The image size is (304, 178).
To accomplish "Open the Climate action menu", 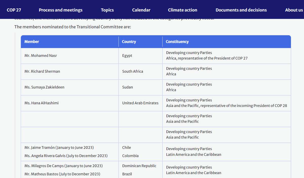I will point(182,10).
